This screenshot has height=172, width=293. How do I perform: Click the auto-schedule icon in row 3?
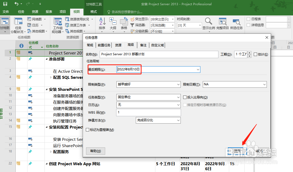(30, 71)
